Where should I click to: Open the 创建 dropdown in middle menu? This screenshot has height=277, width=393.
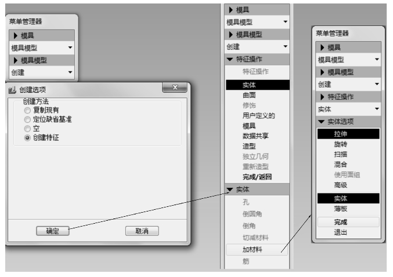(257, 46)
